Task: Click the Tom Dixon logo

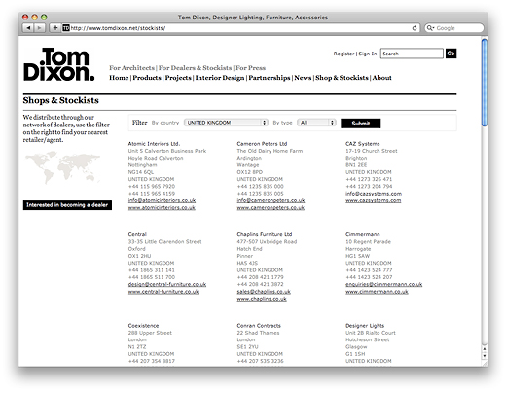Action: coord(59,64)
